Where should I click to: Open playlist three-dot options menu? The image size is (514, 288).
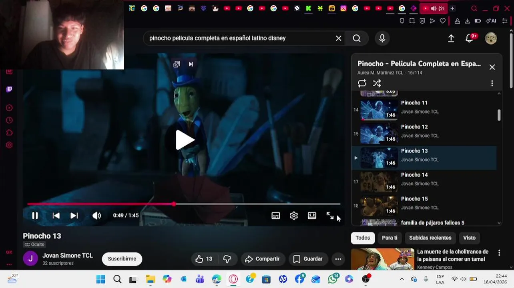[x=492, y=83]
